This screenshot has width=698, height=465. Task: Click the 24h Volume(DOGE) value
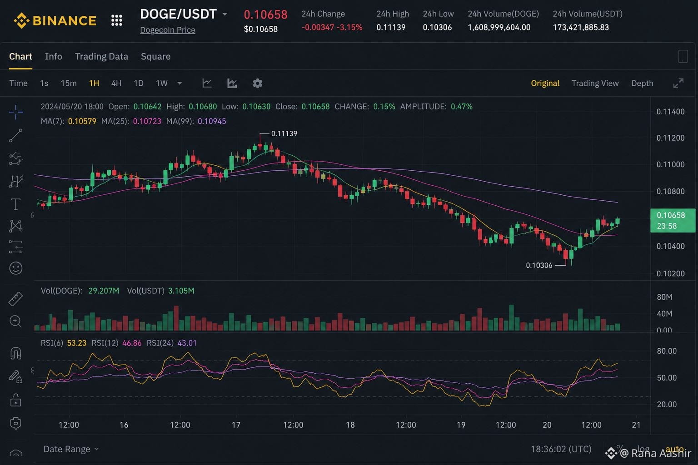tap(499, 27)
